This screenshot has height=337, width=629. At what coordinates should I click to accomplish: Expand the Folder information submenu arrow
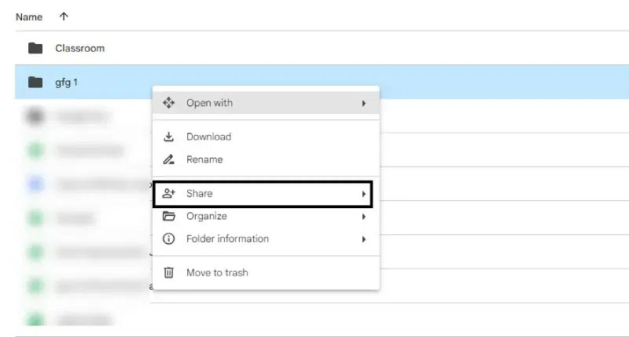364,239
